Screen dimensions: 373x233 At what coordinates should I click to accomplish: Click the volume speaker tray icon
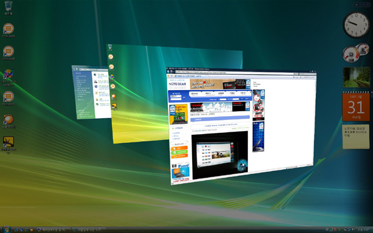click(x=353, y=229)
